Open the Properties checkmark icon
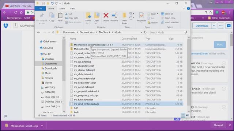Image resolution: width=234 pixels, height=131 pixels. (x=141, y=15)
